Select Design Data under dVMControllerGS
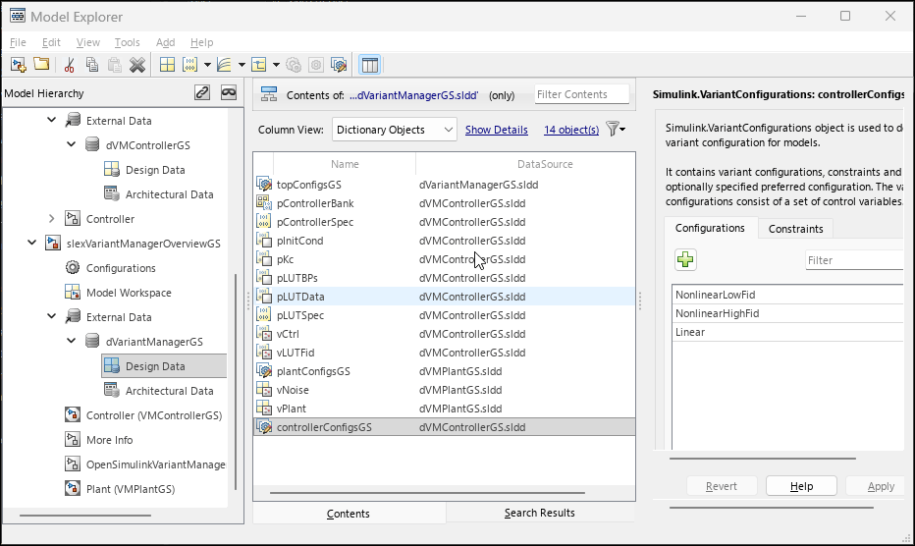This screenshot has height=546, width=915. click(x=155, y=170)
